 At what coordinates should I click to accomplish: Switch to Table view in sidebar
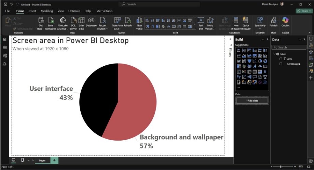pos(5,48)
